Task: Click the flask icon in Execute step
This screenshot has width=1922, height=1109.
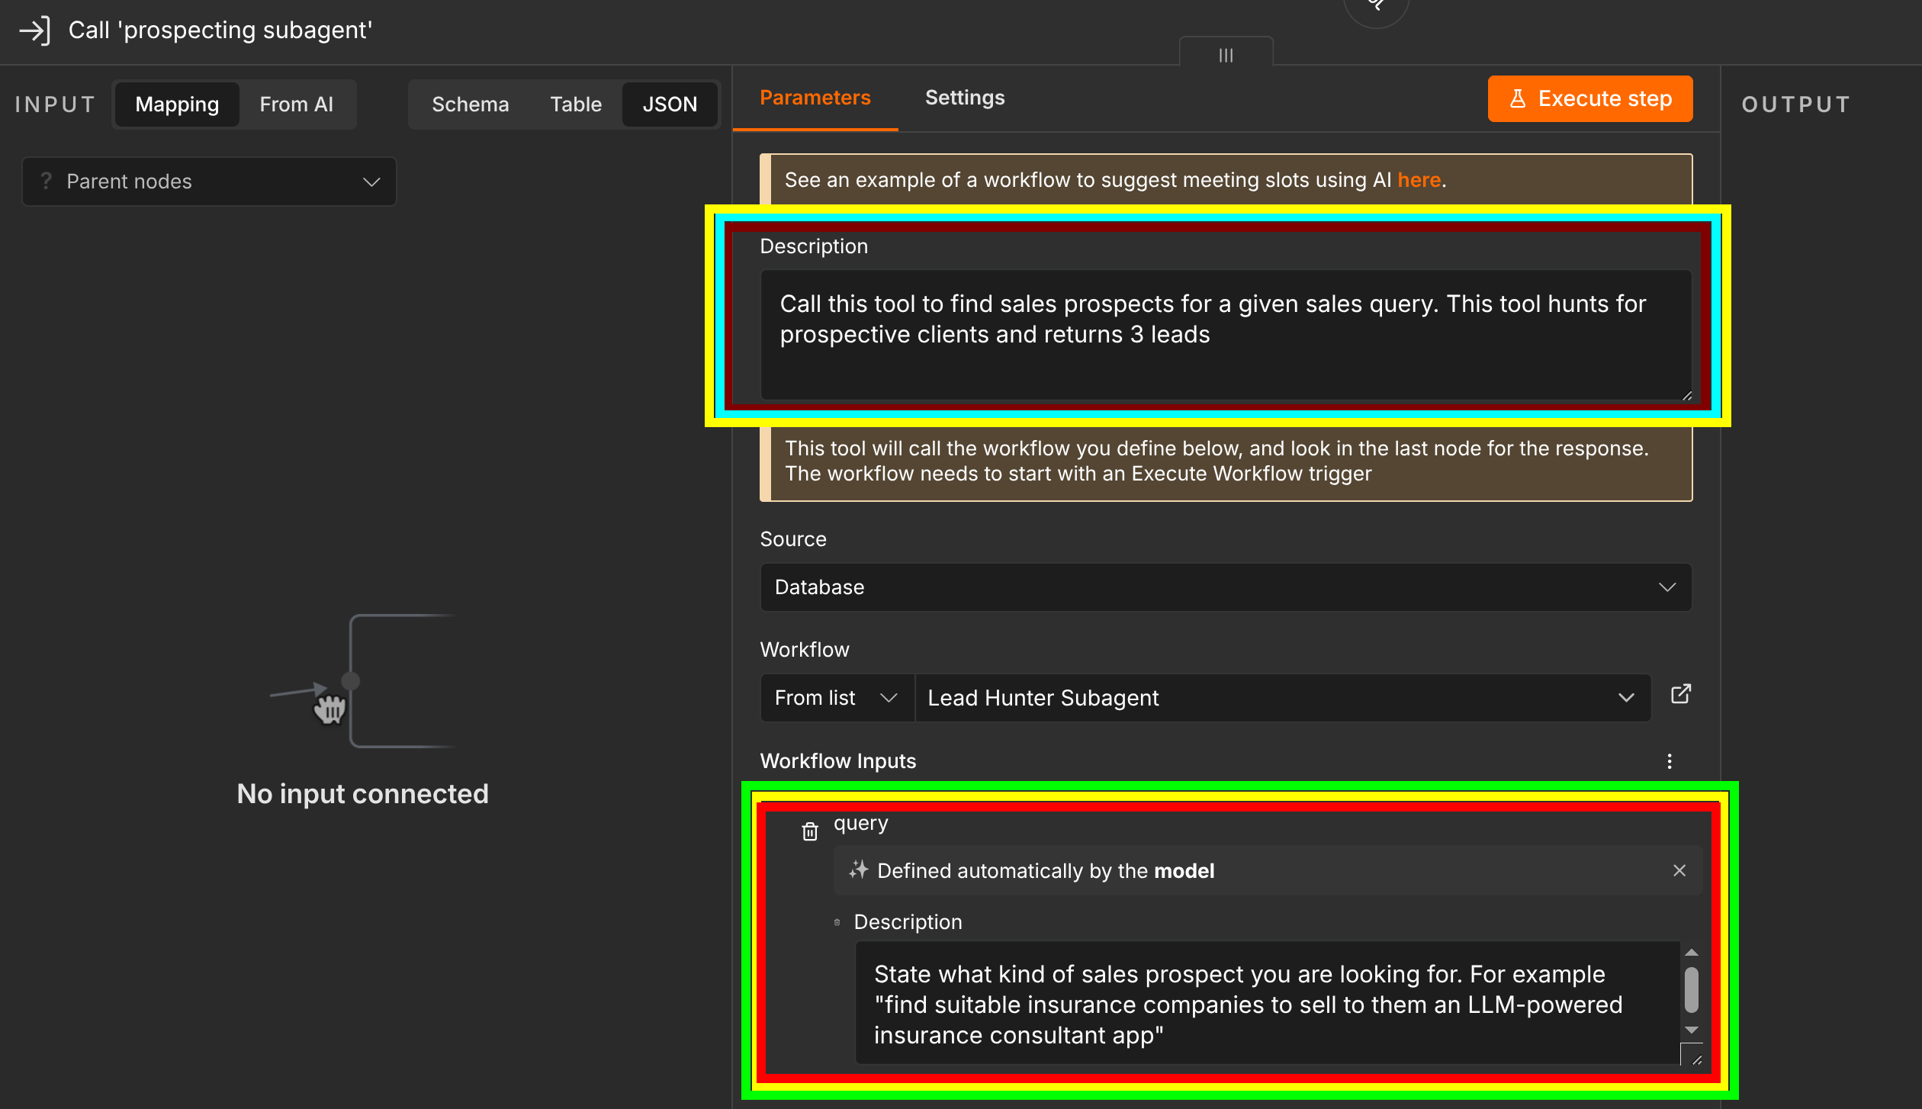Action: pyautogui.click(x=1518, y=99)
